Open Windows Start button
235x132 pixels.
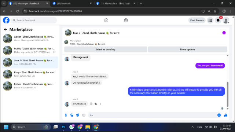[x=6, y=127]
